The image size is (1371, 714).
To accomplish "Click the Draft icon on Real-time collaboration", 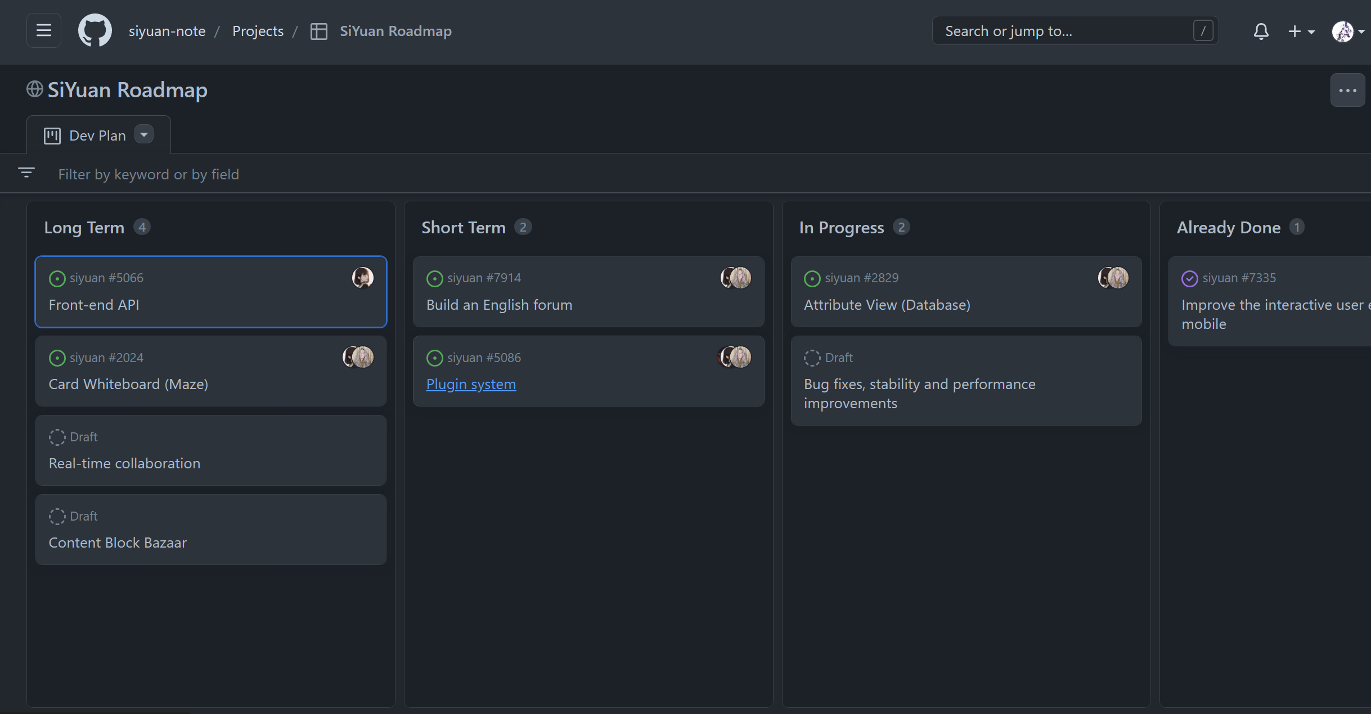I will point(57,437).
